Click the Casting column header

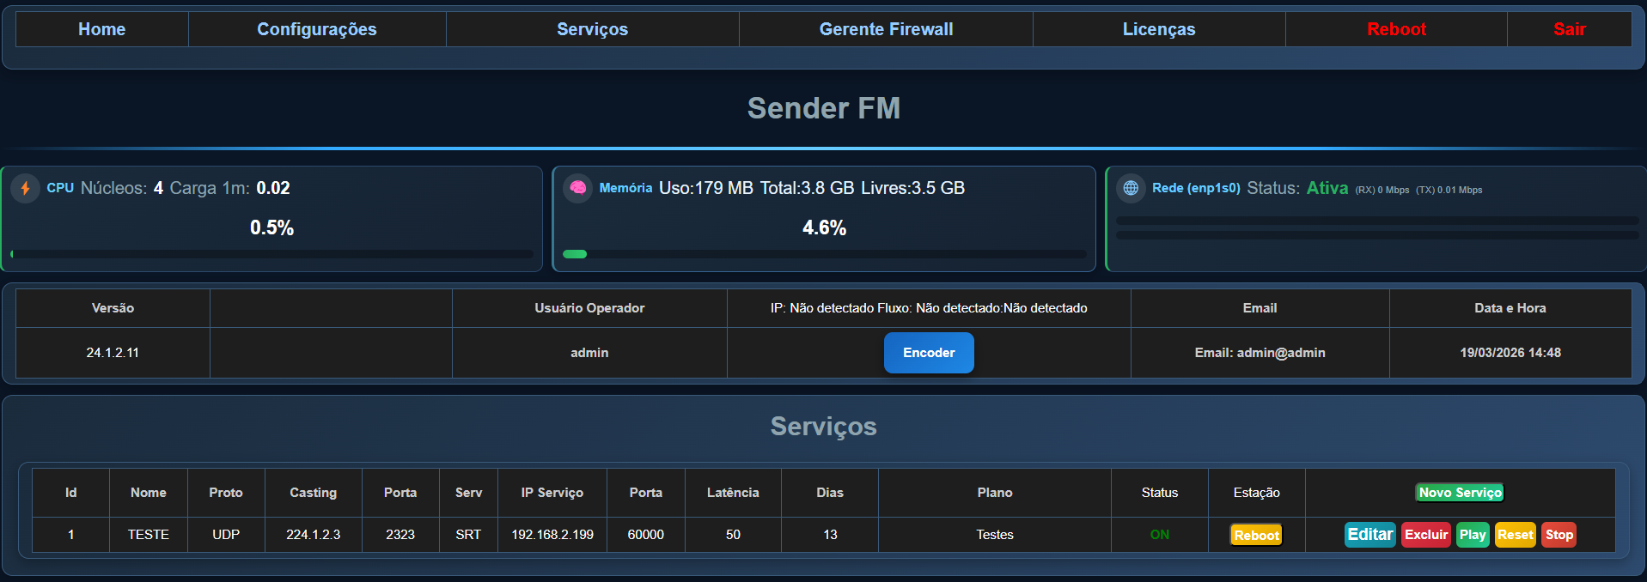(x=313, y=493)
